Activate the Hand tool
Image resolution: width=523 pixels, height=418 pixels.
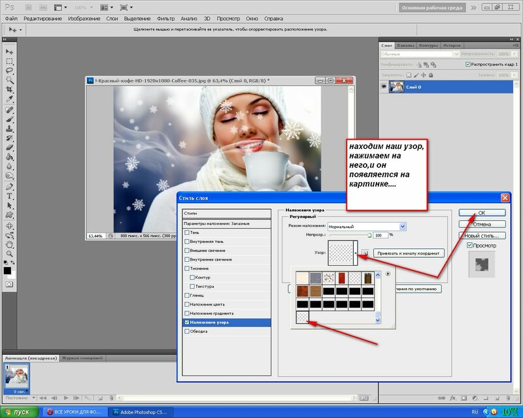[9, 244]
